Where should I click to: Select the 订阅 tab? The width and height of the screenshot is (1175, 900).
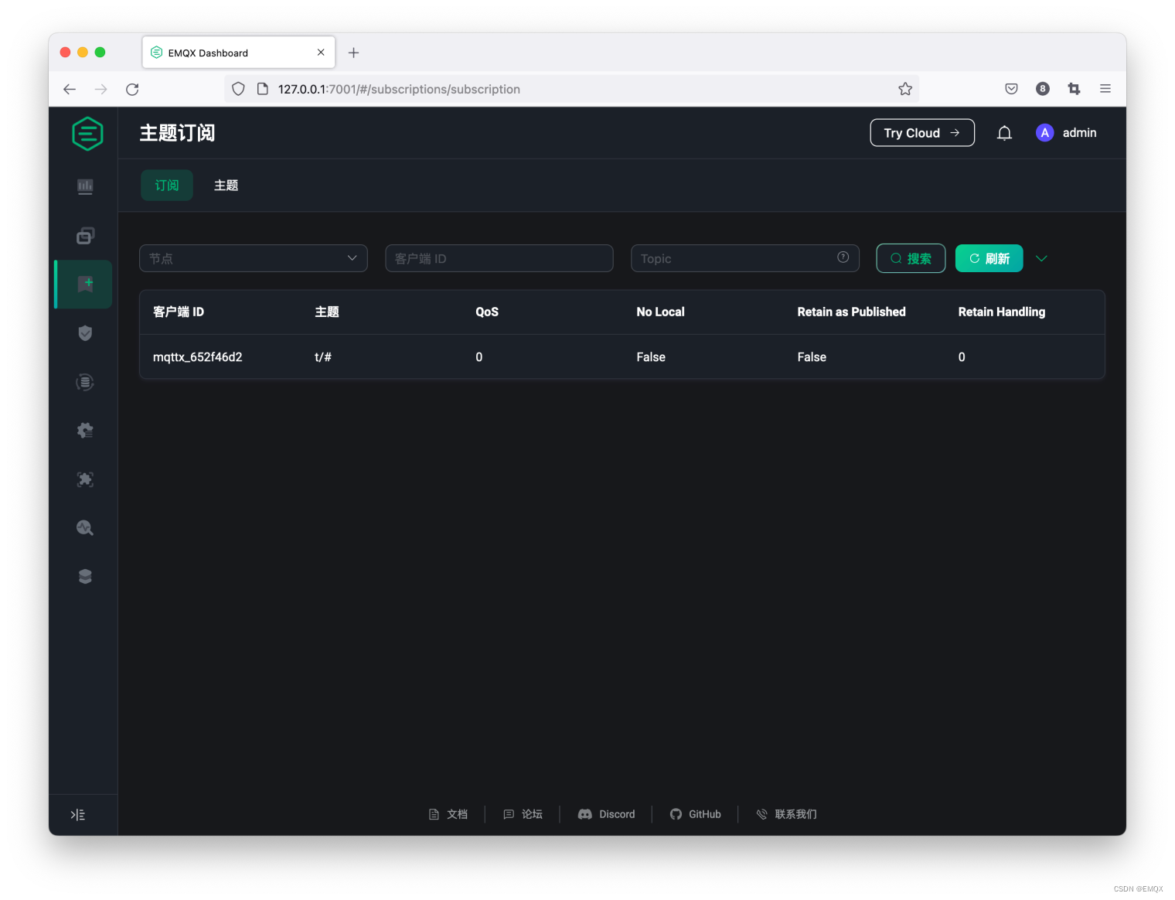[166, 186]
